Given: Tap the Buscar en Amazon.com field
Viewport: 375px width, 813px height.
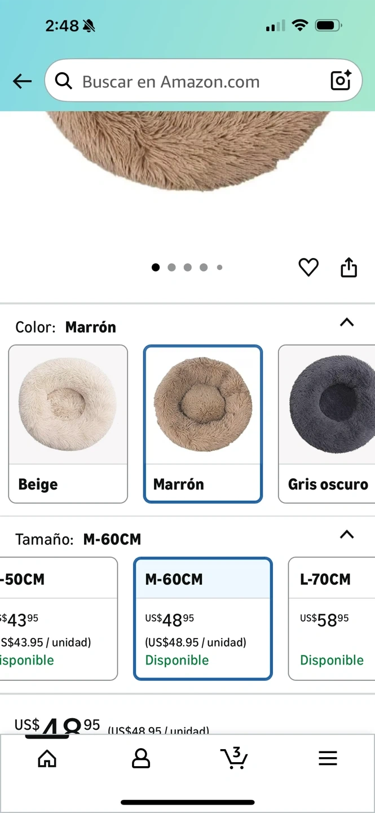Looking at the screenshot, I should click(x=203, y=81).
